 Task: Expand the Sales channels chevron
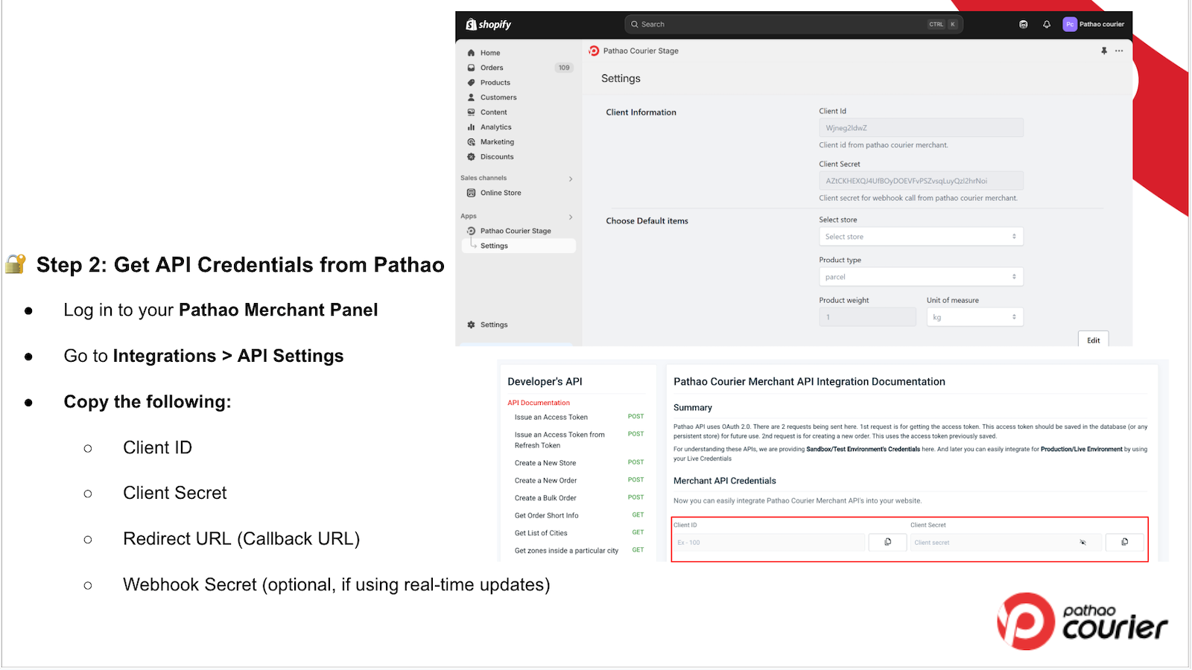click(x=571, y=179)
